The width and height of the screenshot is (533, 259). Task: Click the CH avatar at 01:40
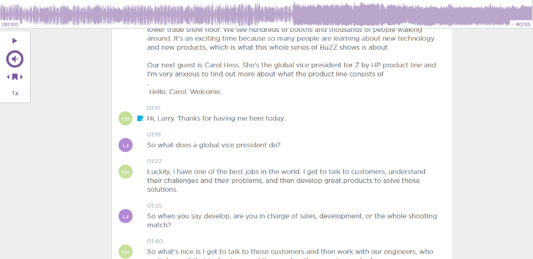point(125,252)
